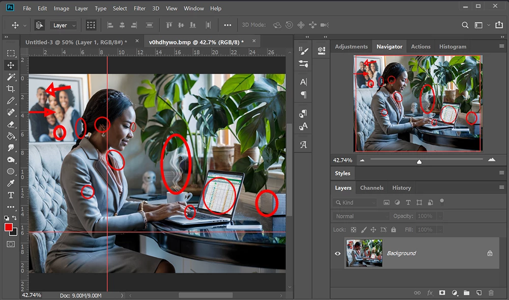The width and height of the screenshot is (509, 300).
Task: Select the Healing Brush bandage tool
Action: click(11, 113)
